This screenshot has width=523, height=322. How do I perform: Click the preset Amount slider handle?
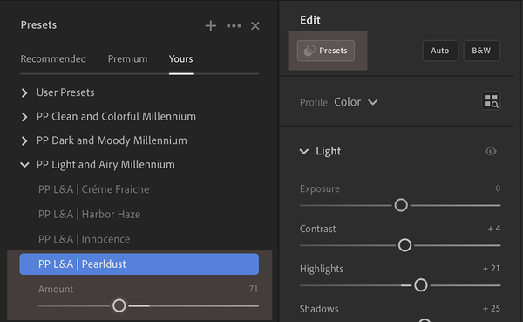[x=119, y=305]
